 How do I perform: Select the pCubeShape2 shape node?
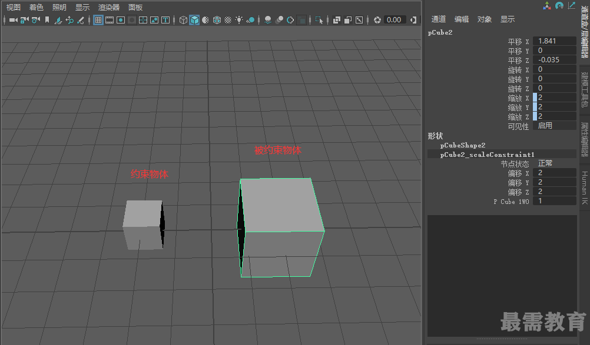[463, 145]
